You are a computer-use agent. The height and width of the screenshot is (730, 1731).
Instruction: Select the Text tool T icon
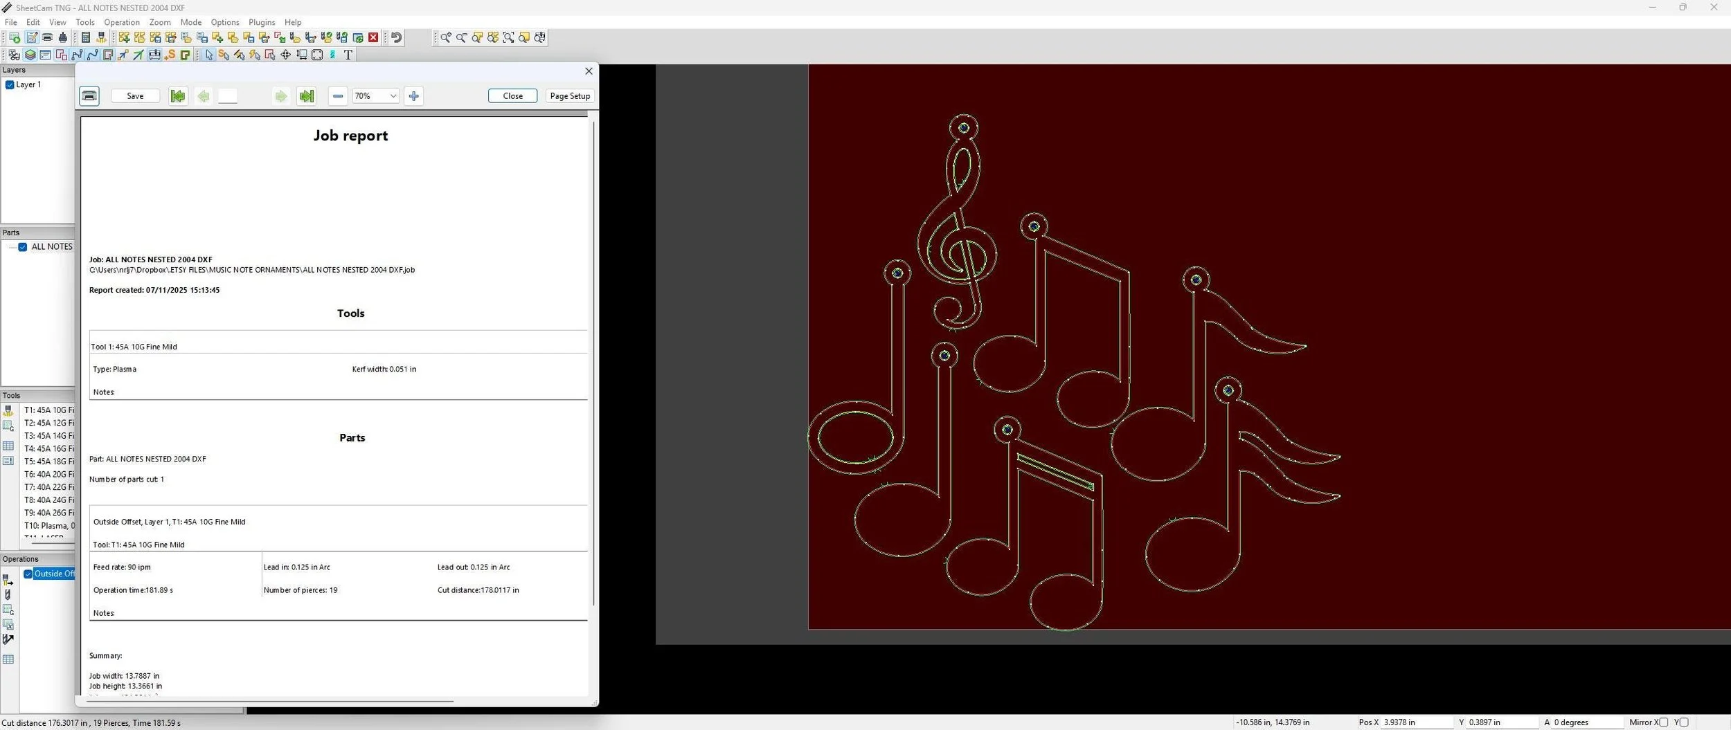pyautogui.click(x=348, y=55)
